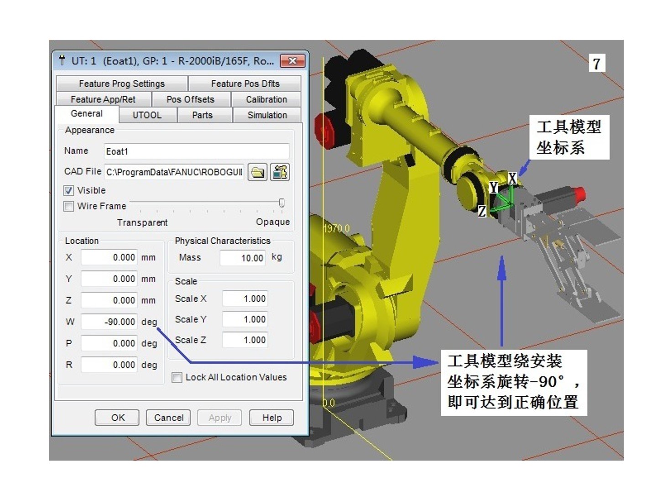Switch to the UTOOL tab
The image size is (657, 493).
click(x=147, y=115)
